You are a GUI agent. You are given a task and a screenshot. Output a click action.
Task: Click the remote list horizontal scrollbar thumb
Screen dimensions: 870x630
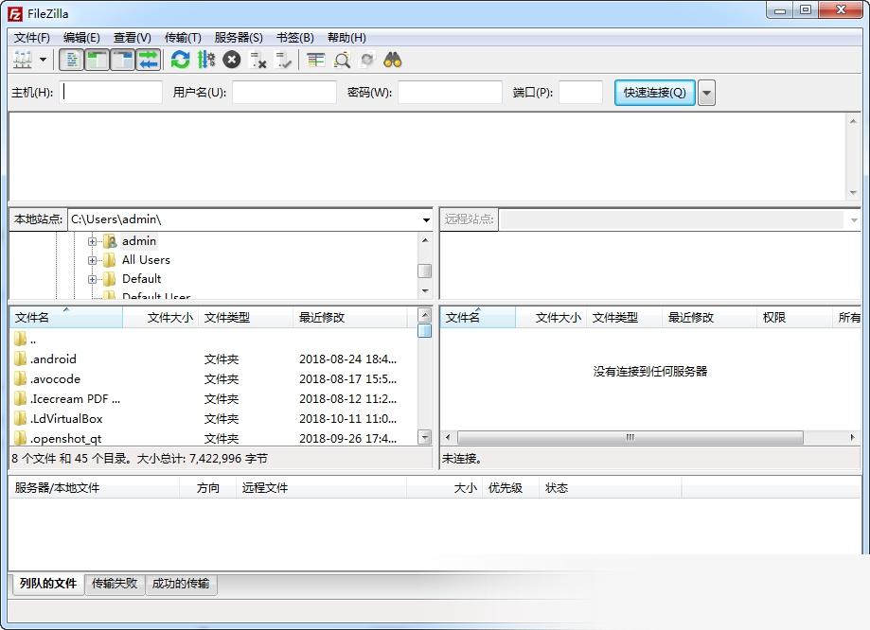630,438
